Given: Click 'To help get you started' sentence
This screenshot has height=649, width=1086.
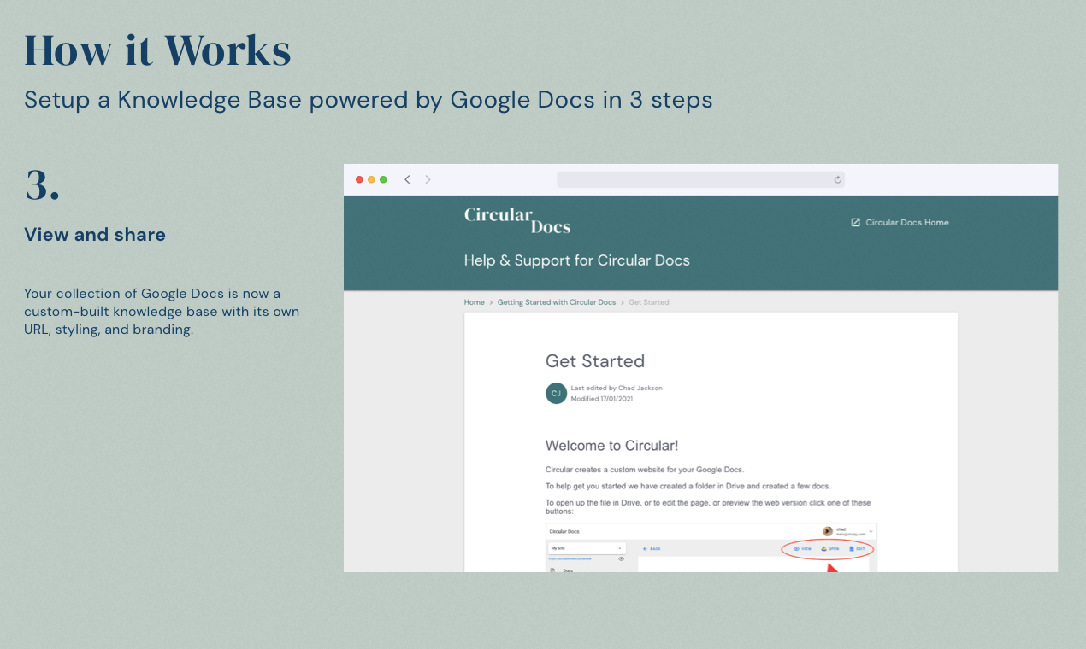Looking at the screenshot, I should pos(688,486).
